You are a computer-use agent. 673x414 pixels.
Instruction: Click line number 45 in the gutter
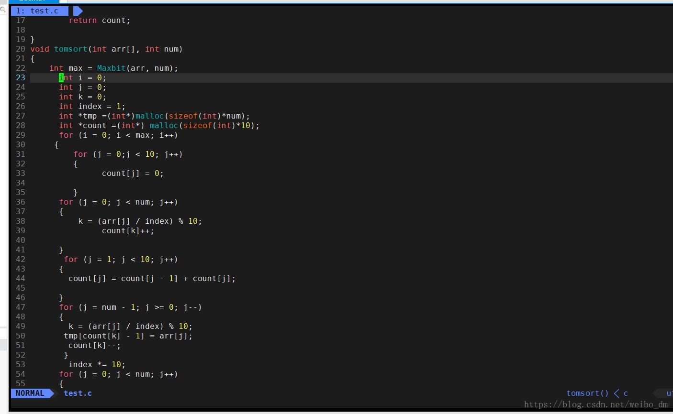(21, 288)
